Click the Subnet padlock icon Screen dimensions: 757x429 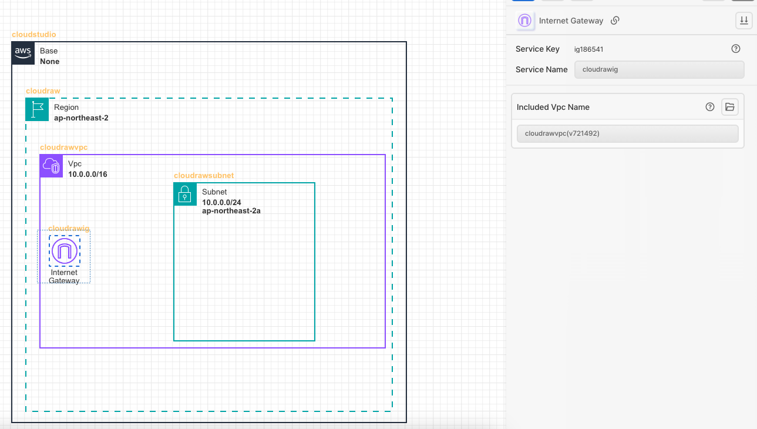186,194
